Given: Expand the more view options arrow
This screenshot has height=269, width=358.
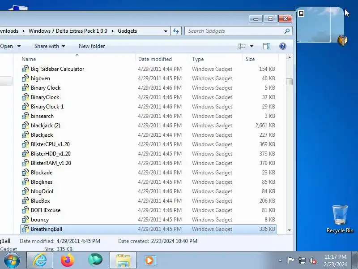Looking at the screenshot, I should tap(251, 46).
